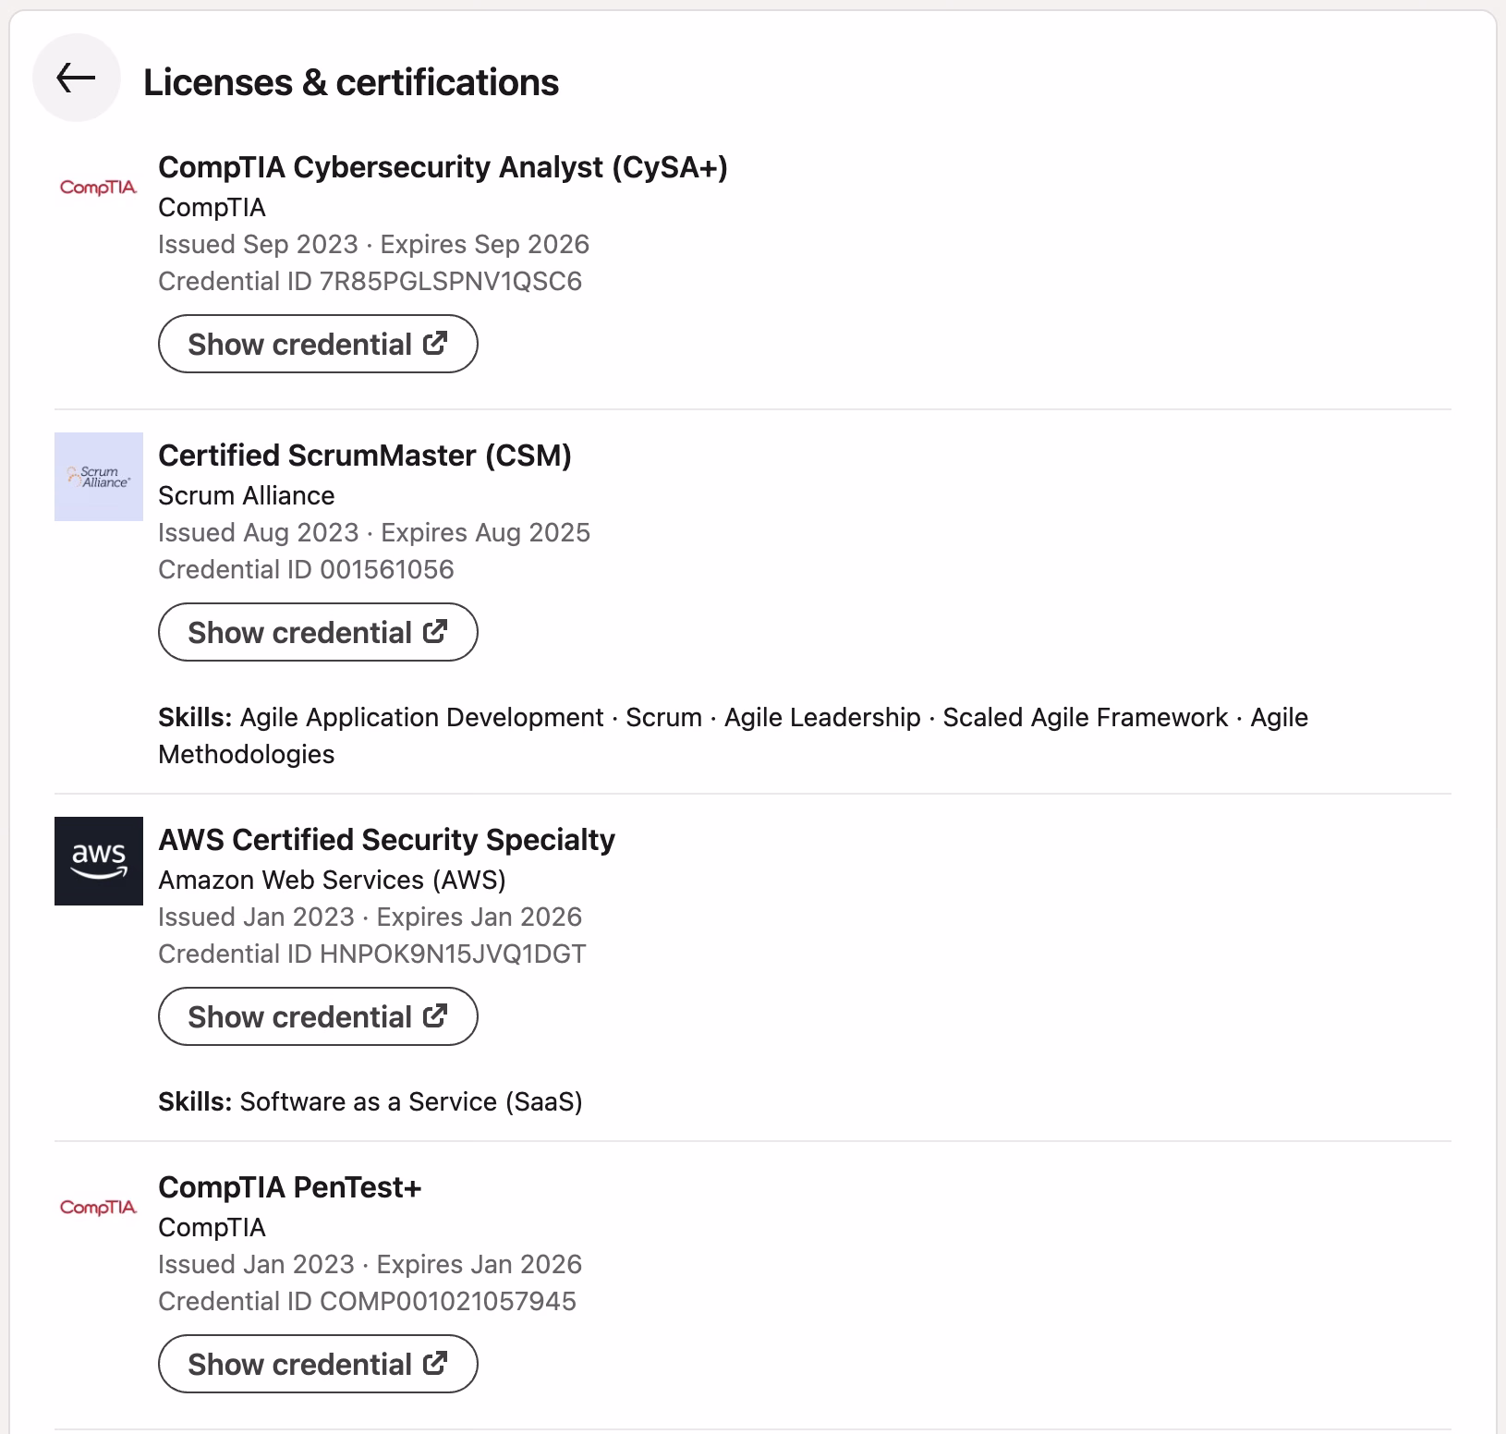Open CompTIA PenTest+ title
1506x1434 pixels.
(x=290, y=1187)
